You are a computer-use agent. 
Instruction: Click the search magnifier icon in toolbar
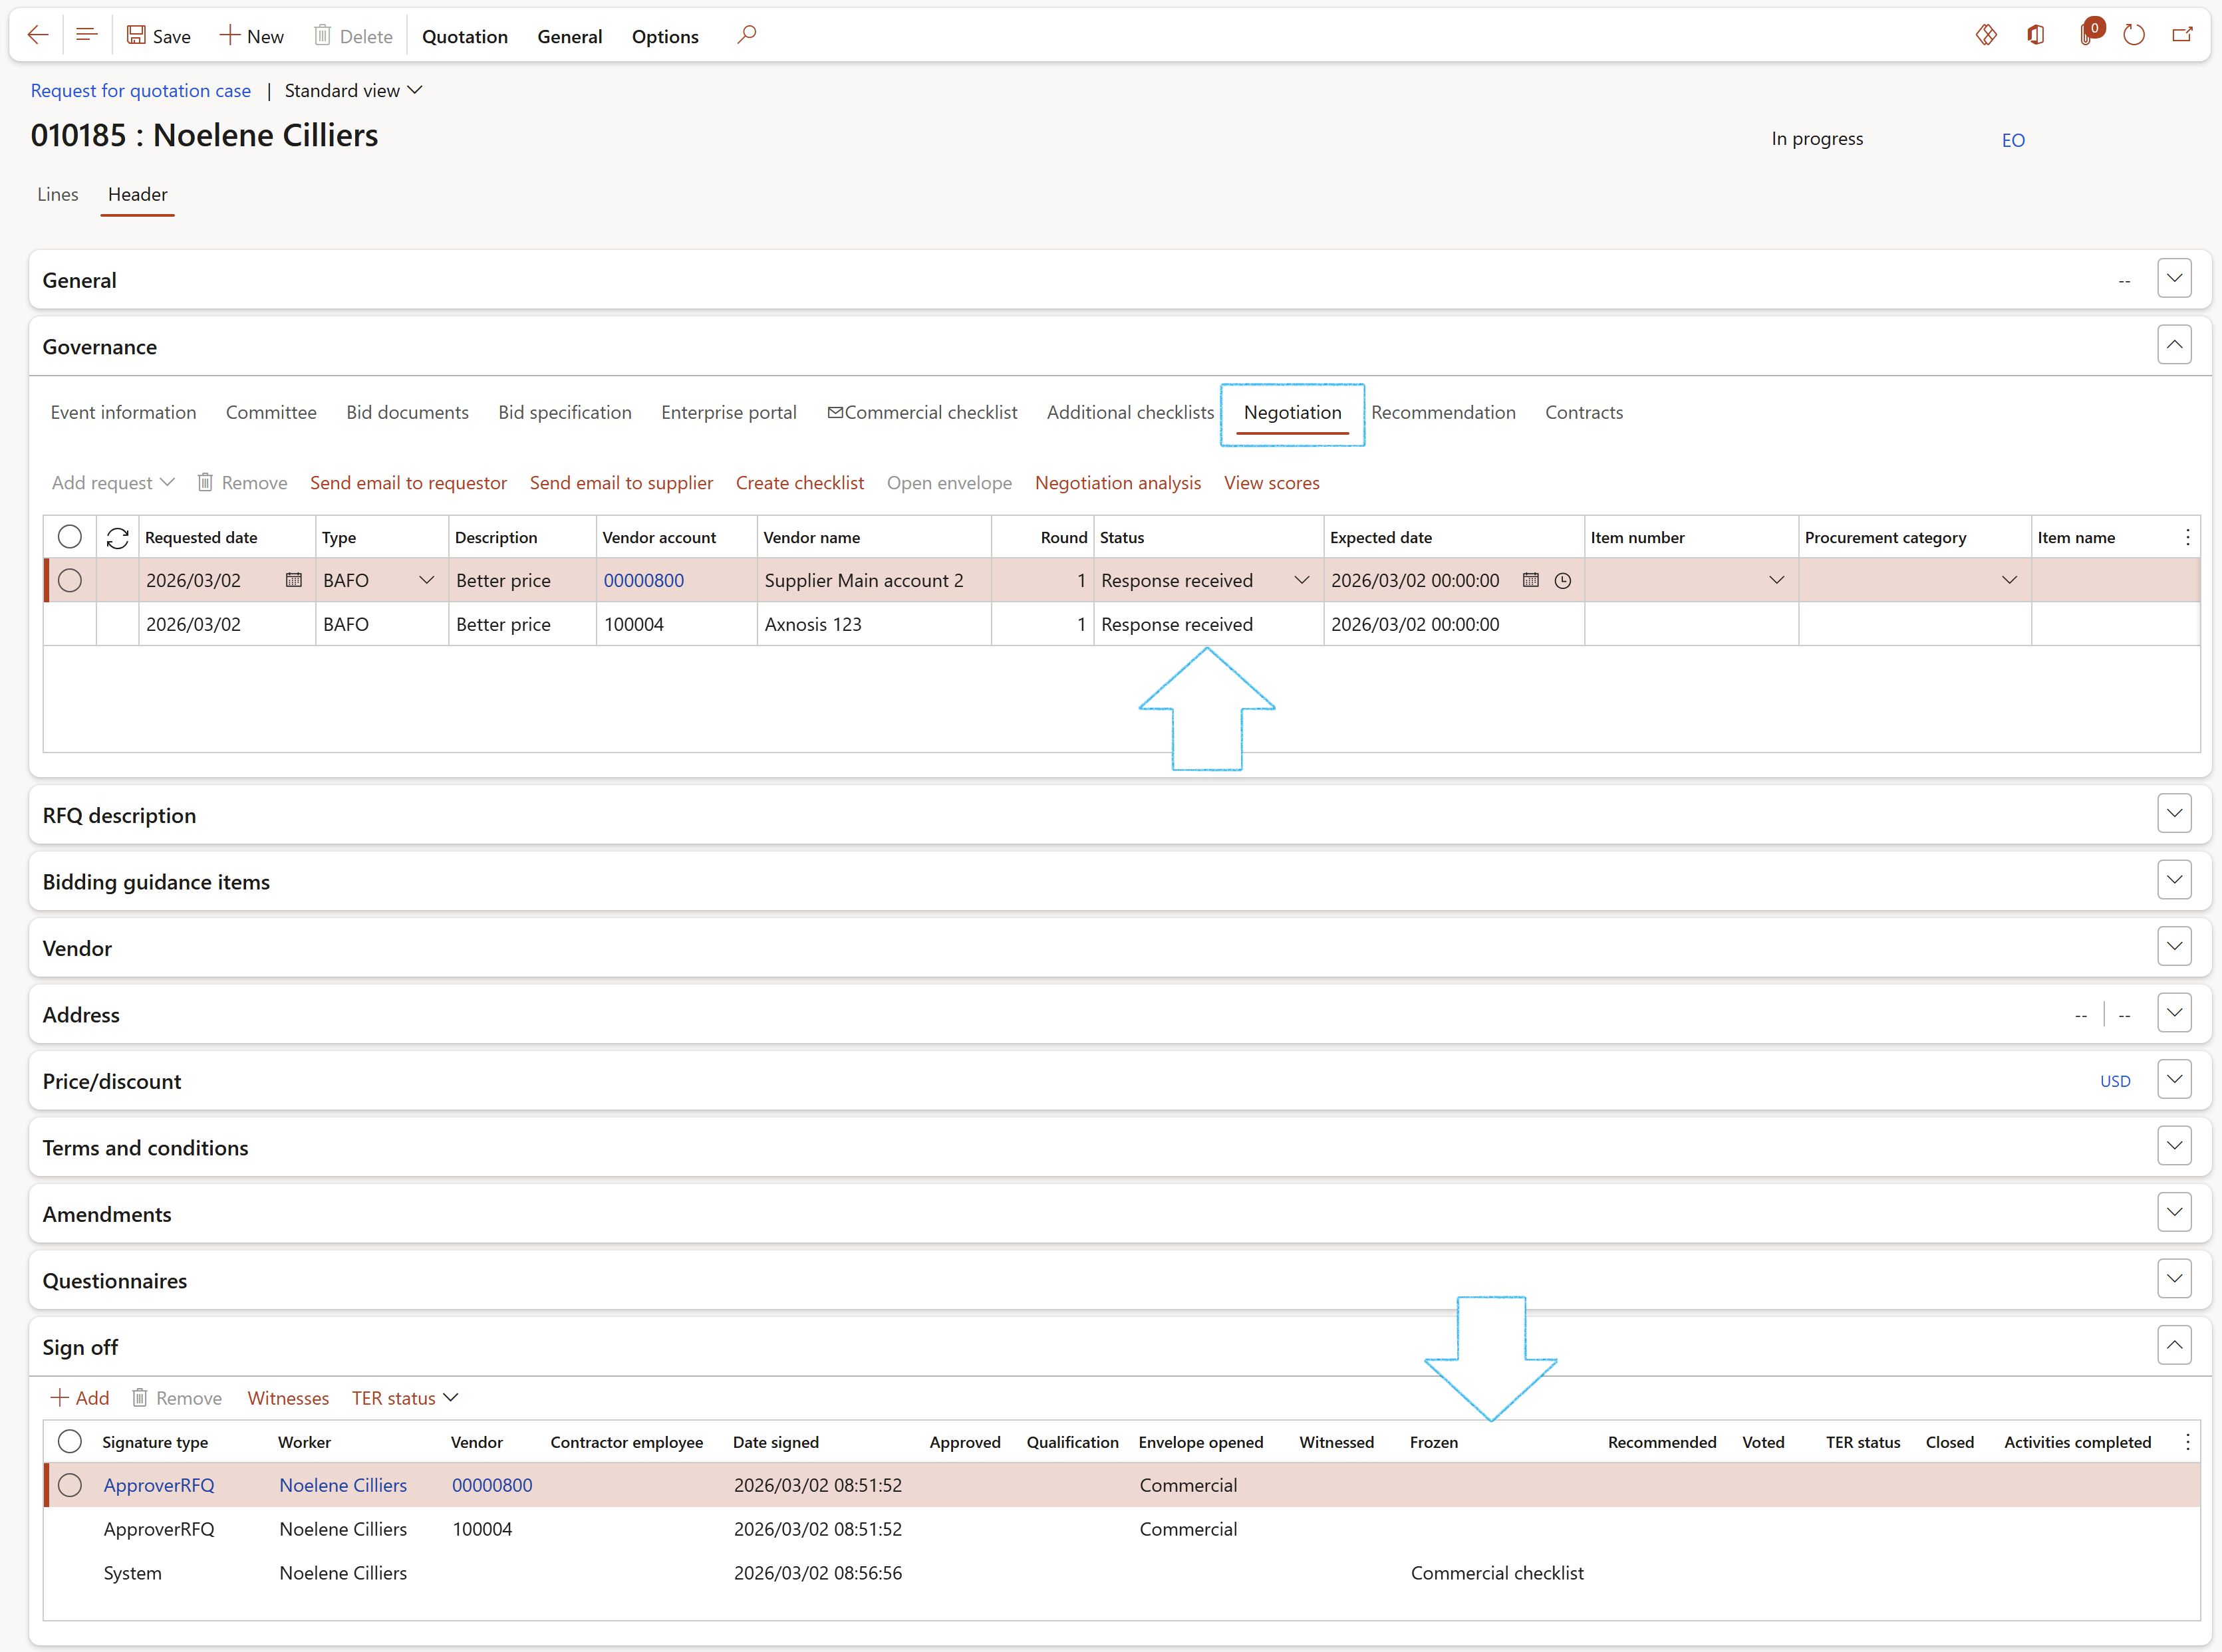[746, 36]
